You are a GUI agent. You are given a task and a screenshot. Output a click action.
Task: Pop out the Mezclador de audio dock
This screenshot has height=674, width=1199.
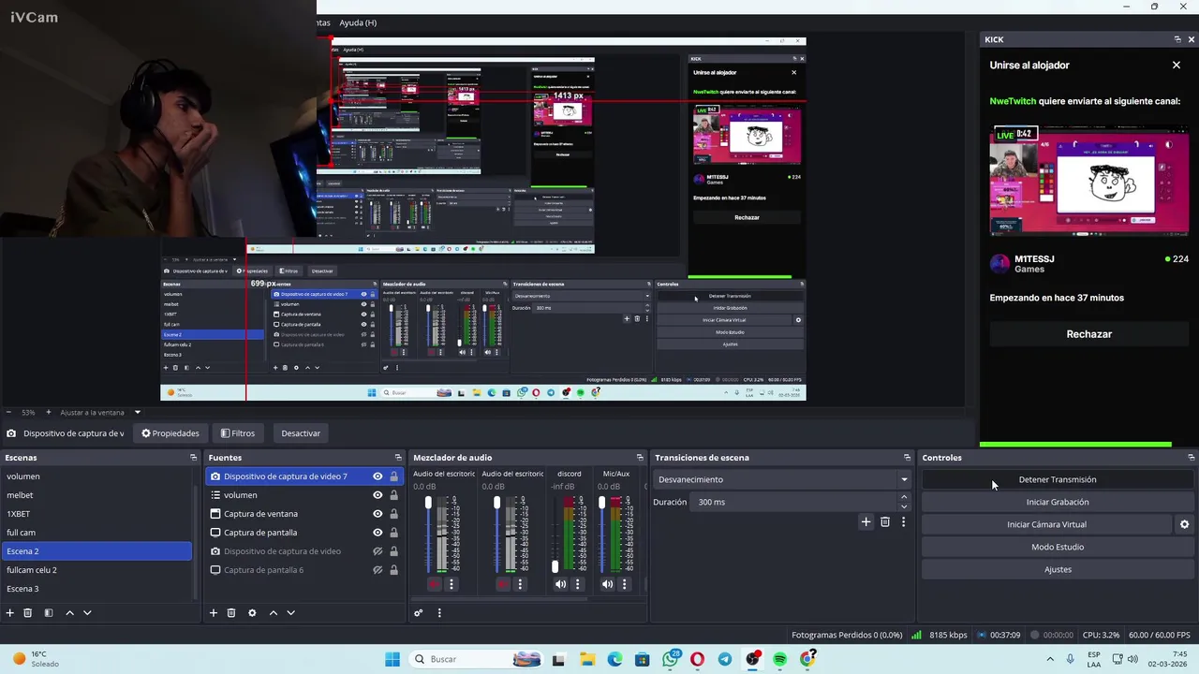(x=640, y=458)
